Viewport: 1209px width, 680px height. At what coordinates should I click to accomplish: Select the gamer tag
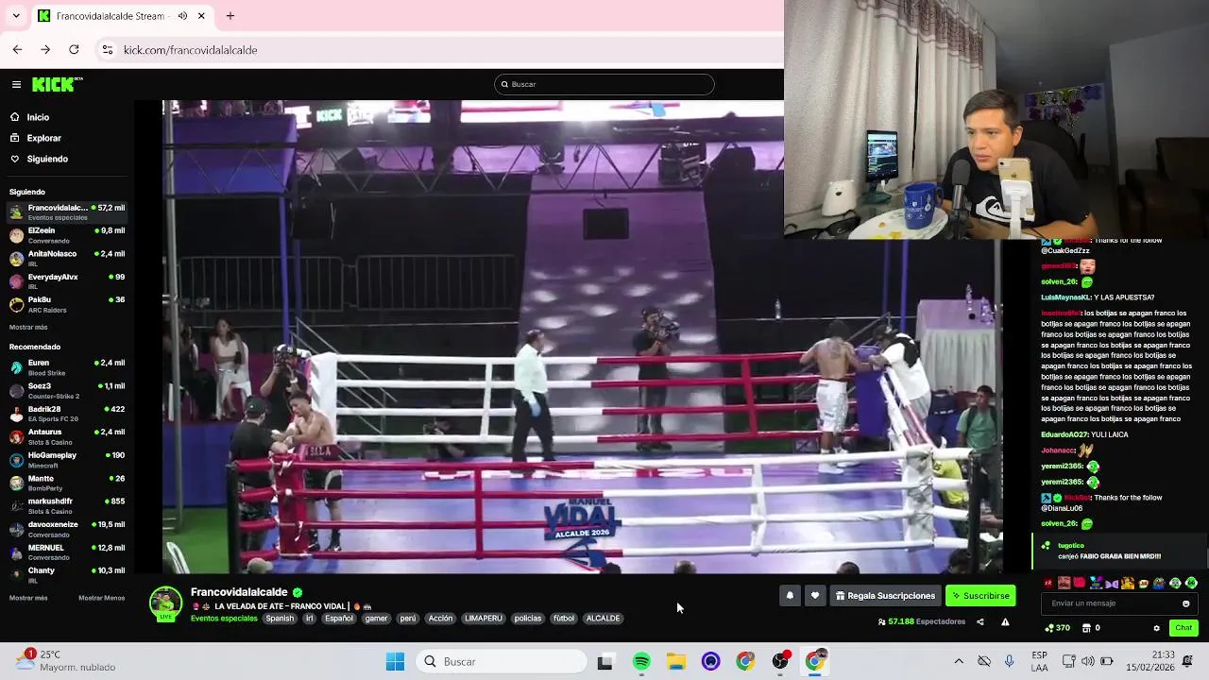[x=376, y=619]
